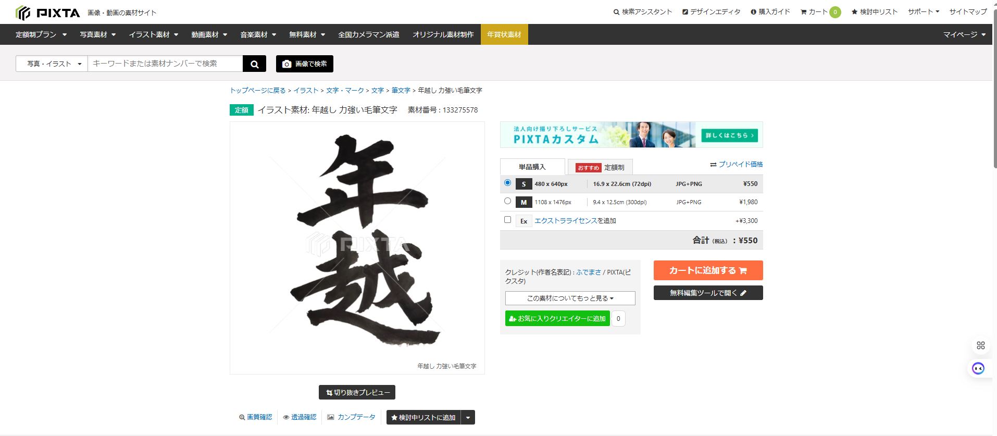The height and width of the screenshot is (436, 997).
Task: Click the PIXTA logo
Action: click(x=48, y=13)
